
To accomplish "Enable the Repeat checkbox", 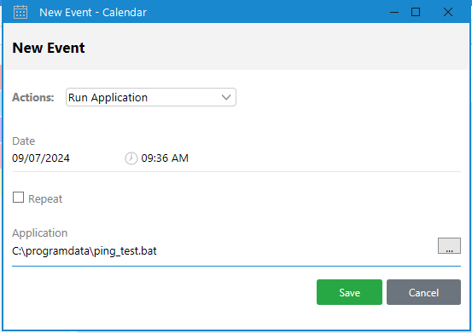I will (19, 198).
